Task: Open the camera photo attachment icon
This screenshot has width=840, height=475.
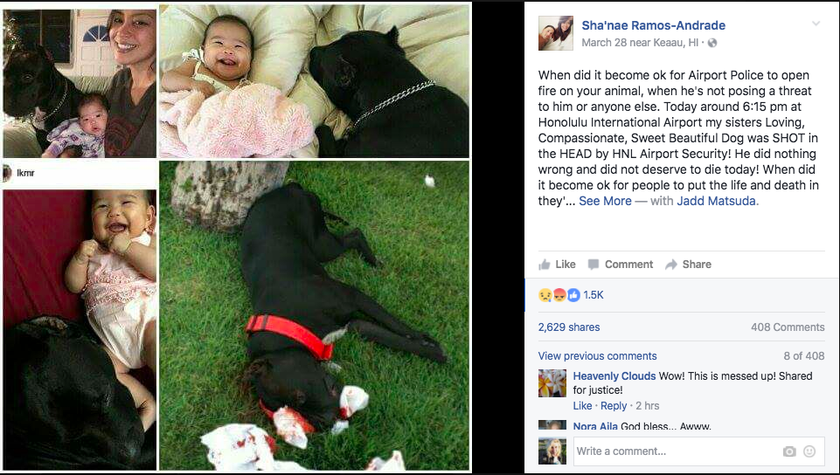Action: tap(789, 451)
